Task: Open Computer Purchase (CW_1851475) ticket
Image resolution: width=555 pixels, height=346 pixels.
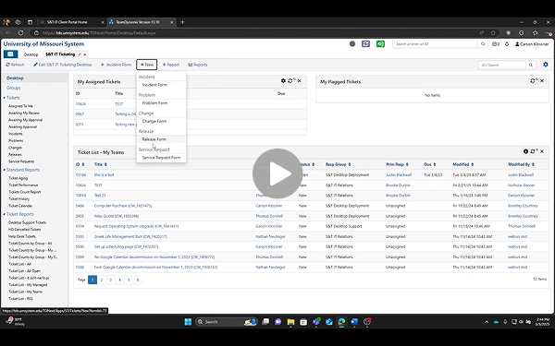Action: click(x=123, y=206)
